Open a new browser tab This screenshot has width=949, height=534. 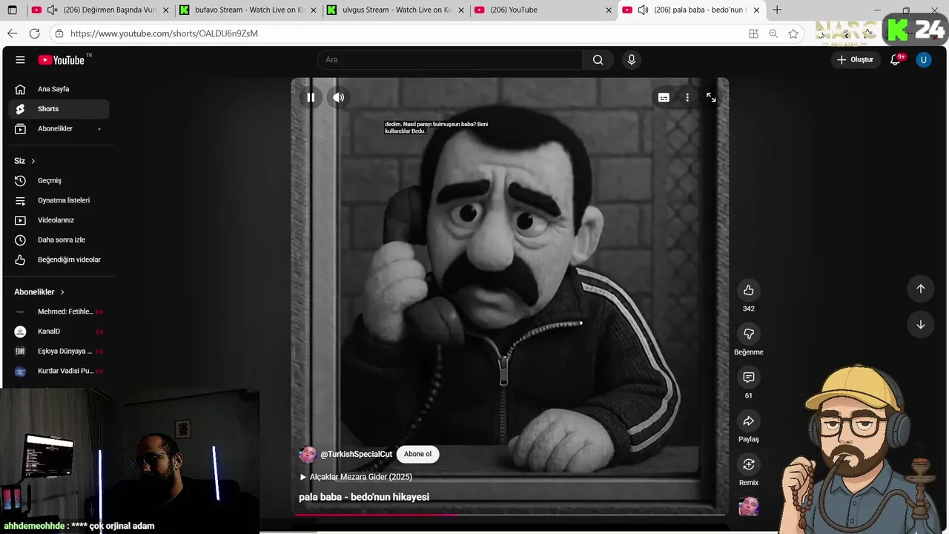coord(777,10)
